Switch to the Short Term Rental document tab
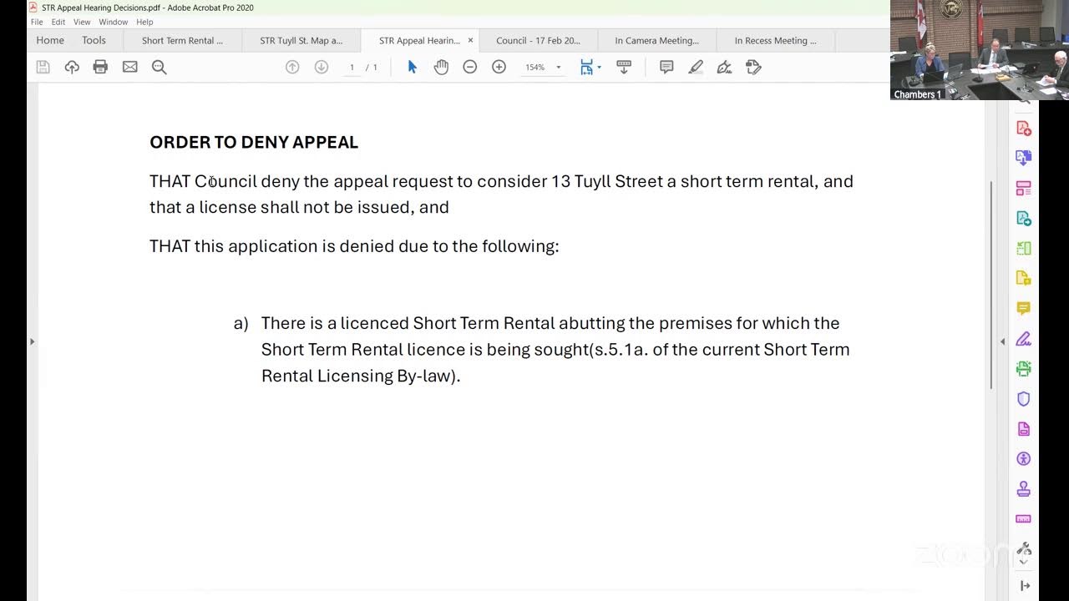1069x601 pixels. point(182,40)
